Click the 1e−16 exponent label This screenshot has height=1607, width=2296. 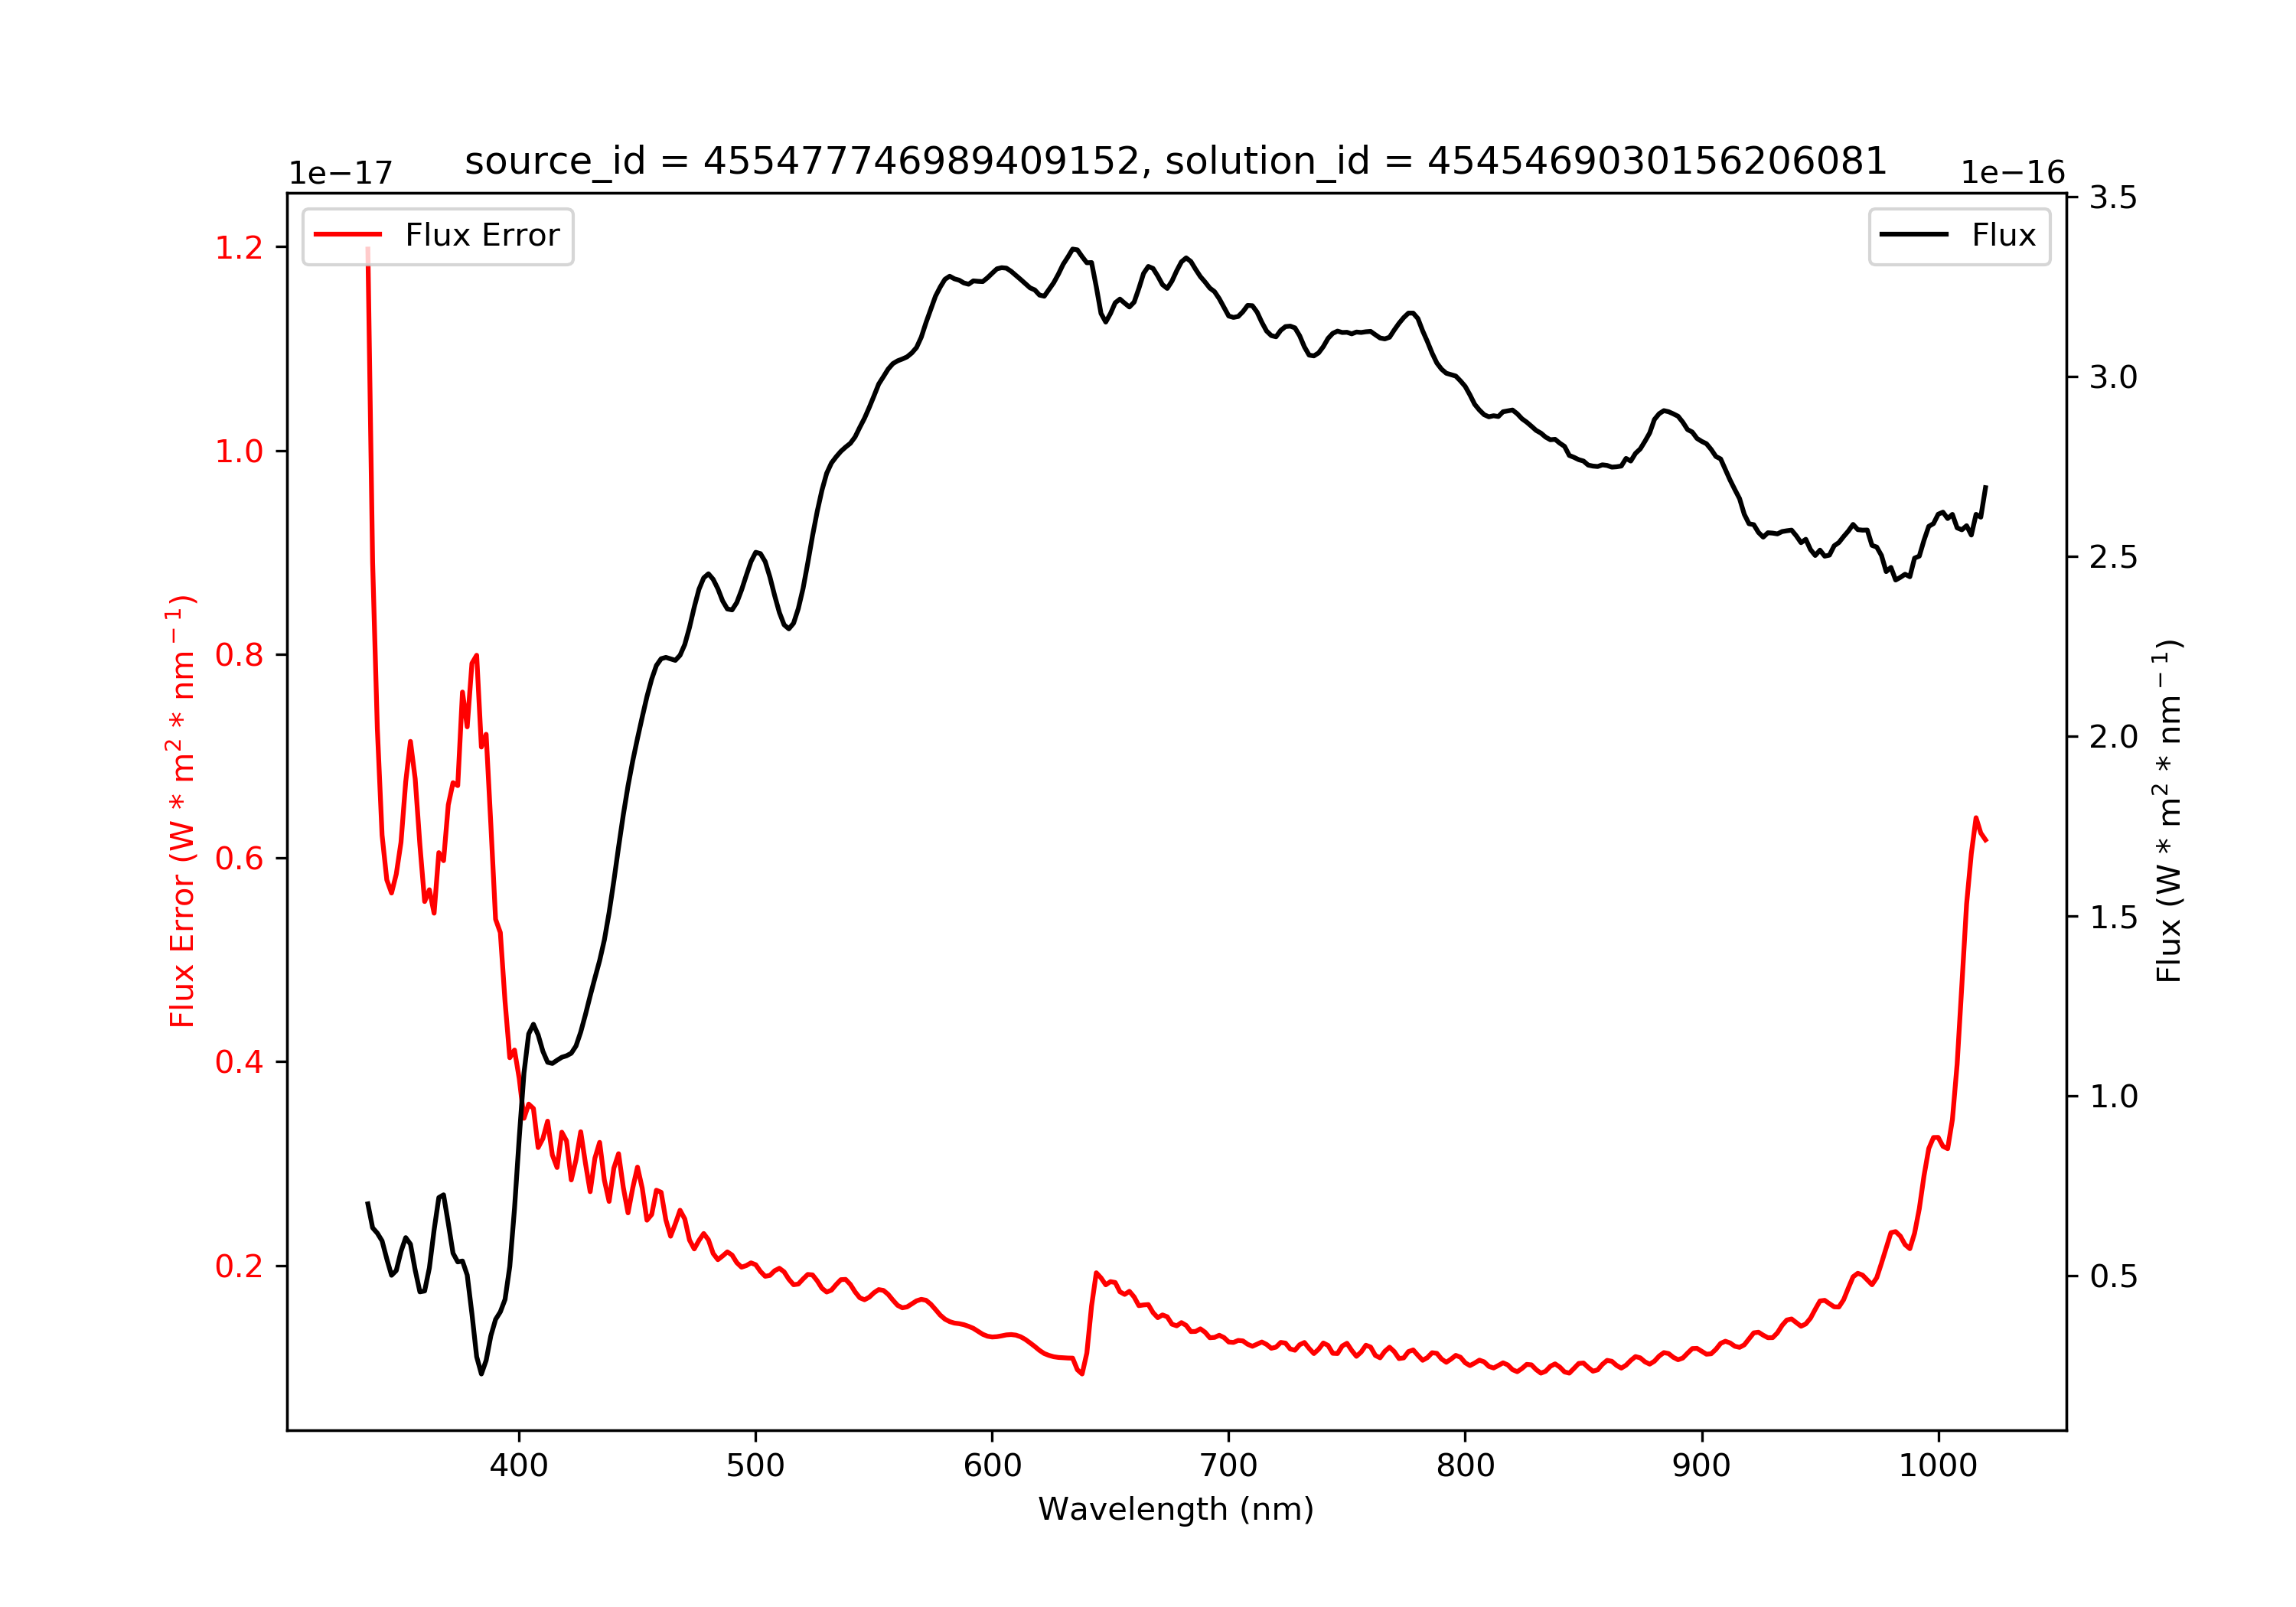click(x=2013, y=173)
